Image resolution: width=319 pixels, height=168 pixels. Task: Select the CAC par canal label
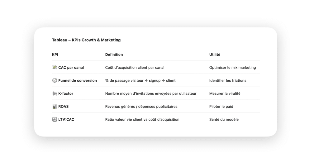(x=71, y=67)
